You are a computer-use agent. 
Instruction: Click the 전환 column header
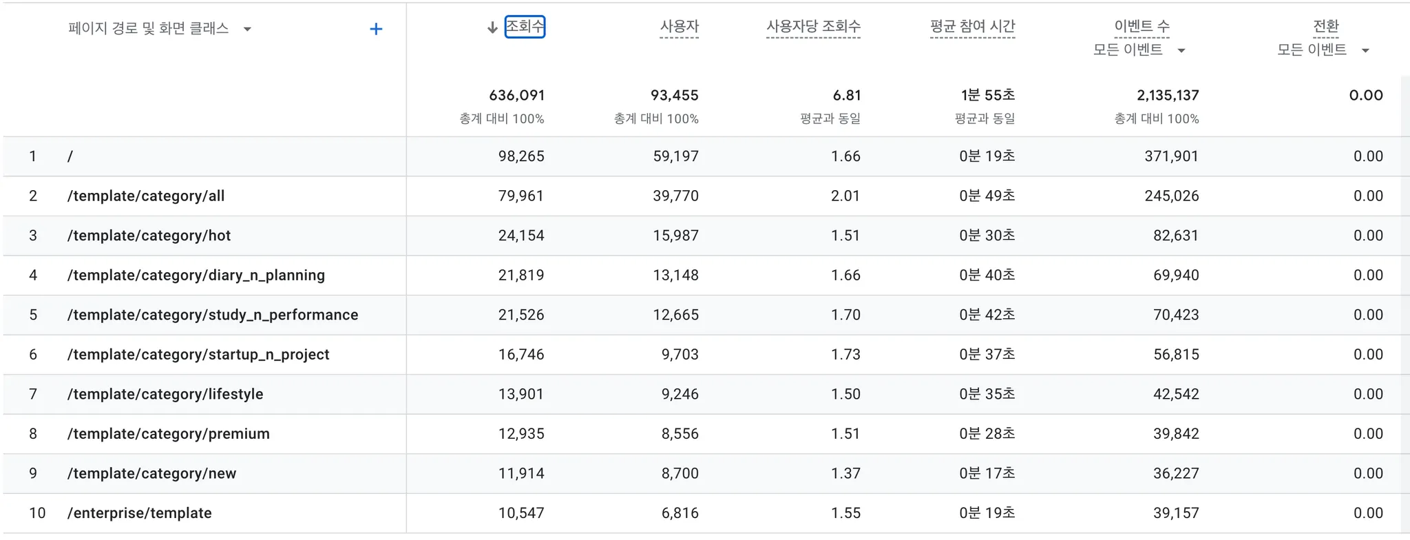coord(1325,27)
